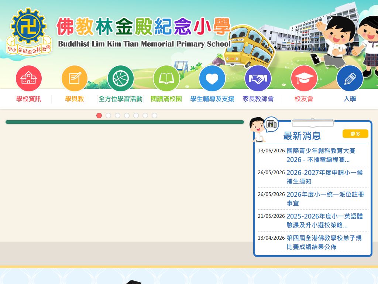
Task: Click the blue heart icon
Action: pos(212,78)
